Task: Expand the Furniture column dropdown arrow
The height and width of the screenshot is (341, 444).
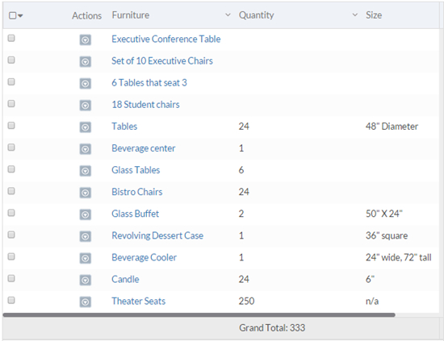Action: (228, 15)
